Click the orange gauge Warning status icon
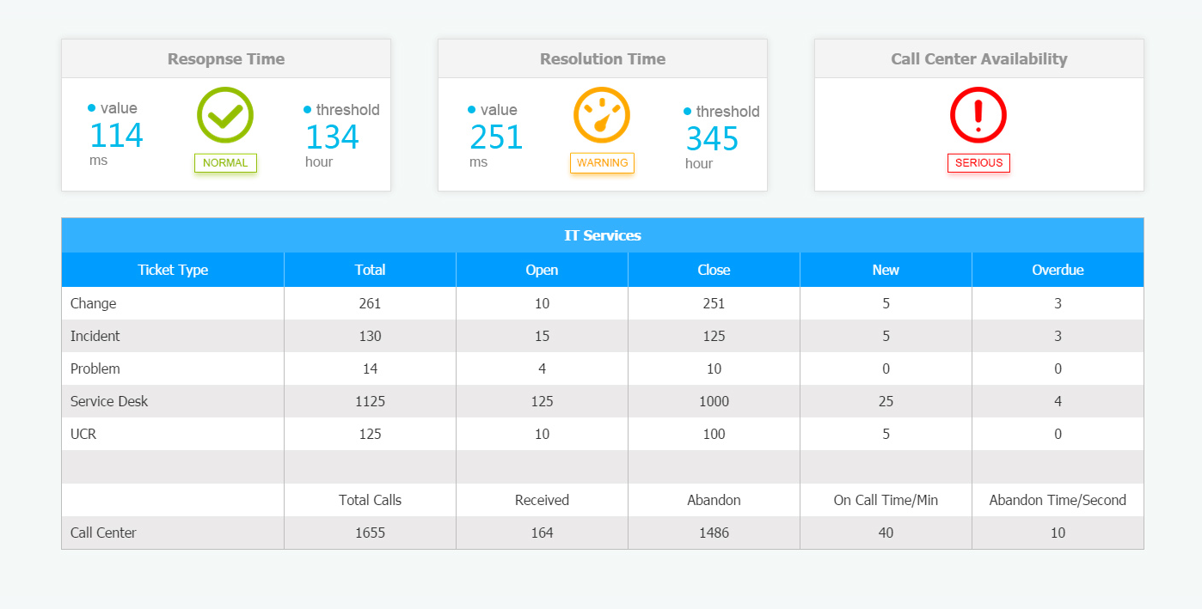This screenshot has width=1202, height=609. click(602, 115)
